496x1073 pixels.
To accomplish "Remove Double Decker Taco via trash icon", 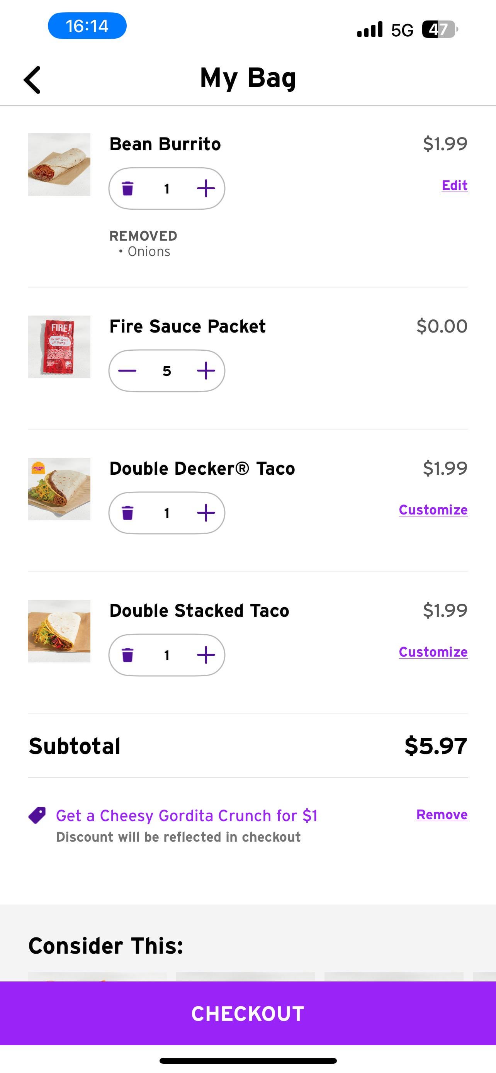I will click(x=127, y=513).
